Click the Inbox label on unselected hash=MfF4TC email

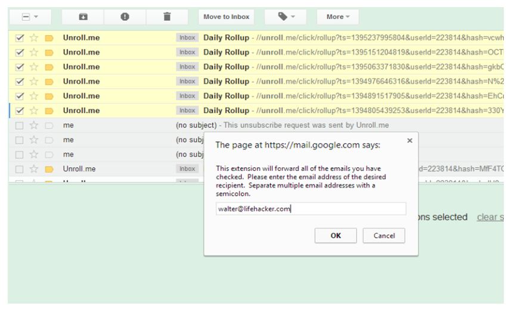[187, 168]
